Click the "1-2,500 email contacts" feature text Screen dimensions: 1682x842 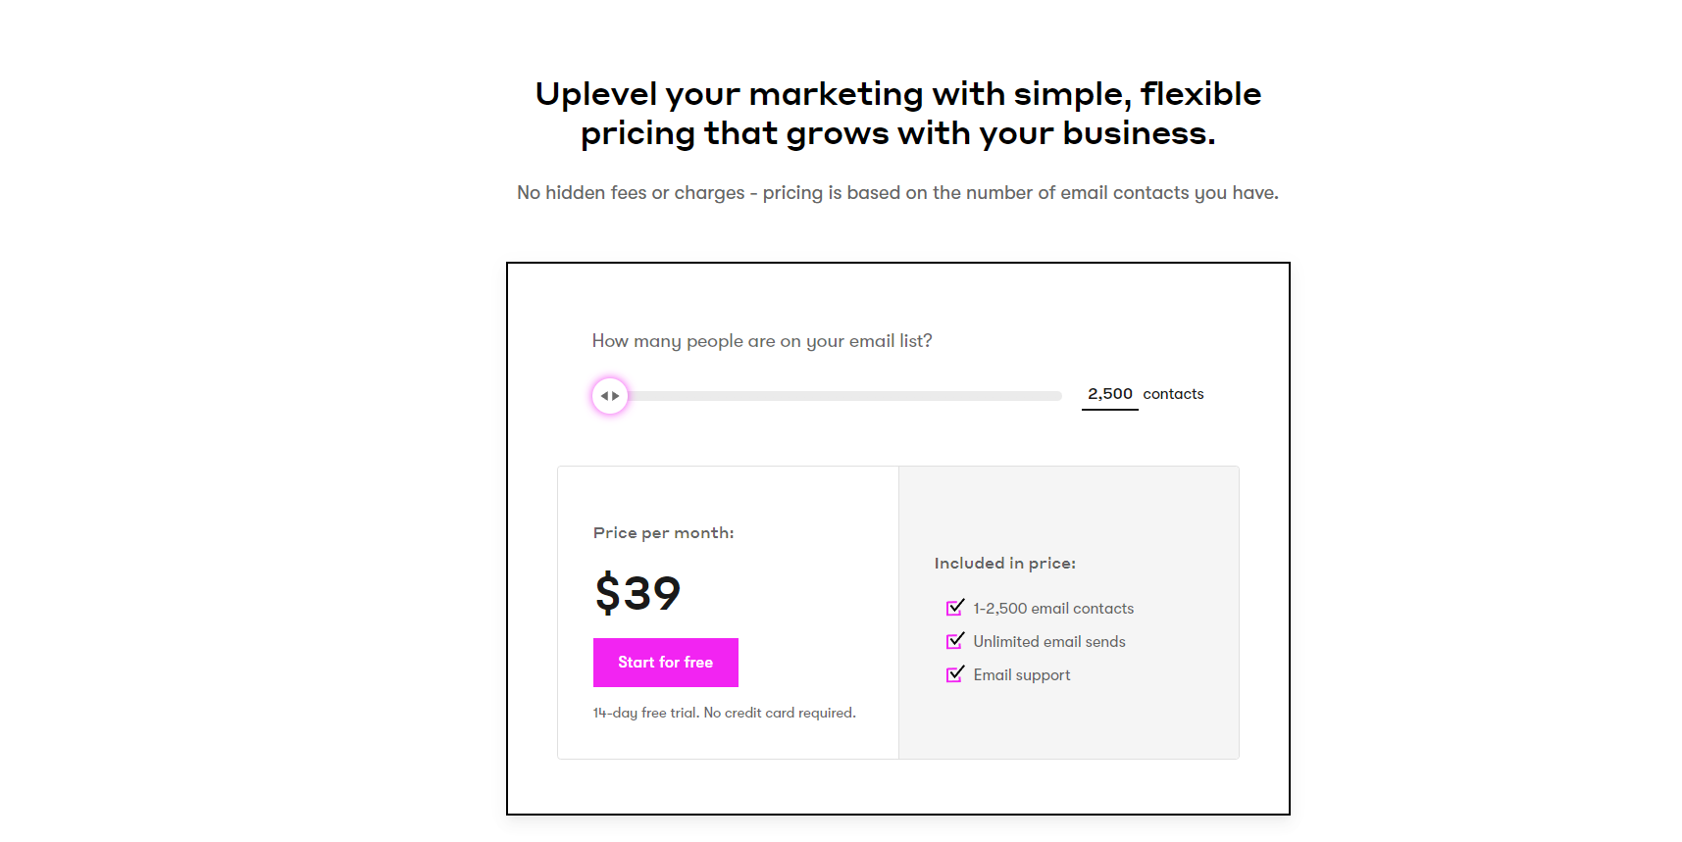(x=1053, y=609)
